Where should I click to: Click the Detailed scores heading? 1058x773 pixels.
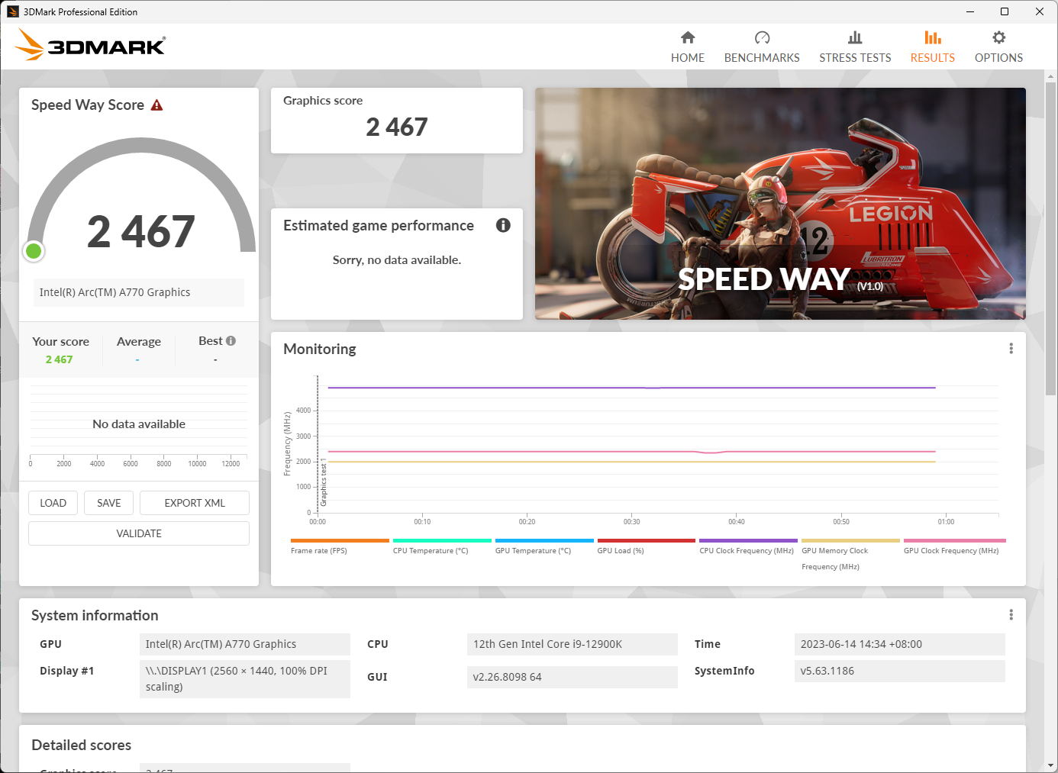pos(82,745)
